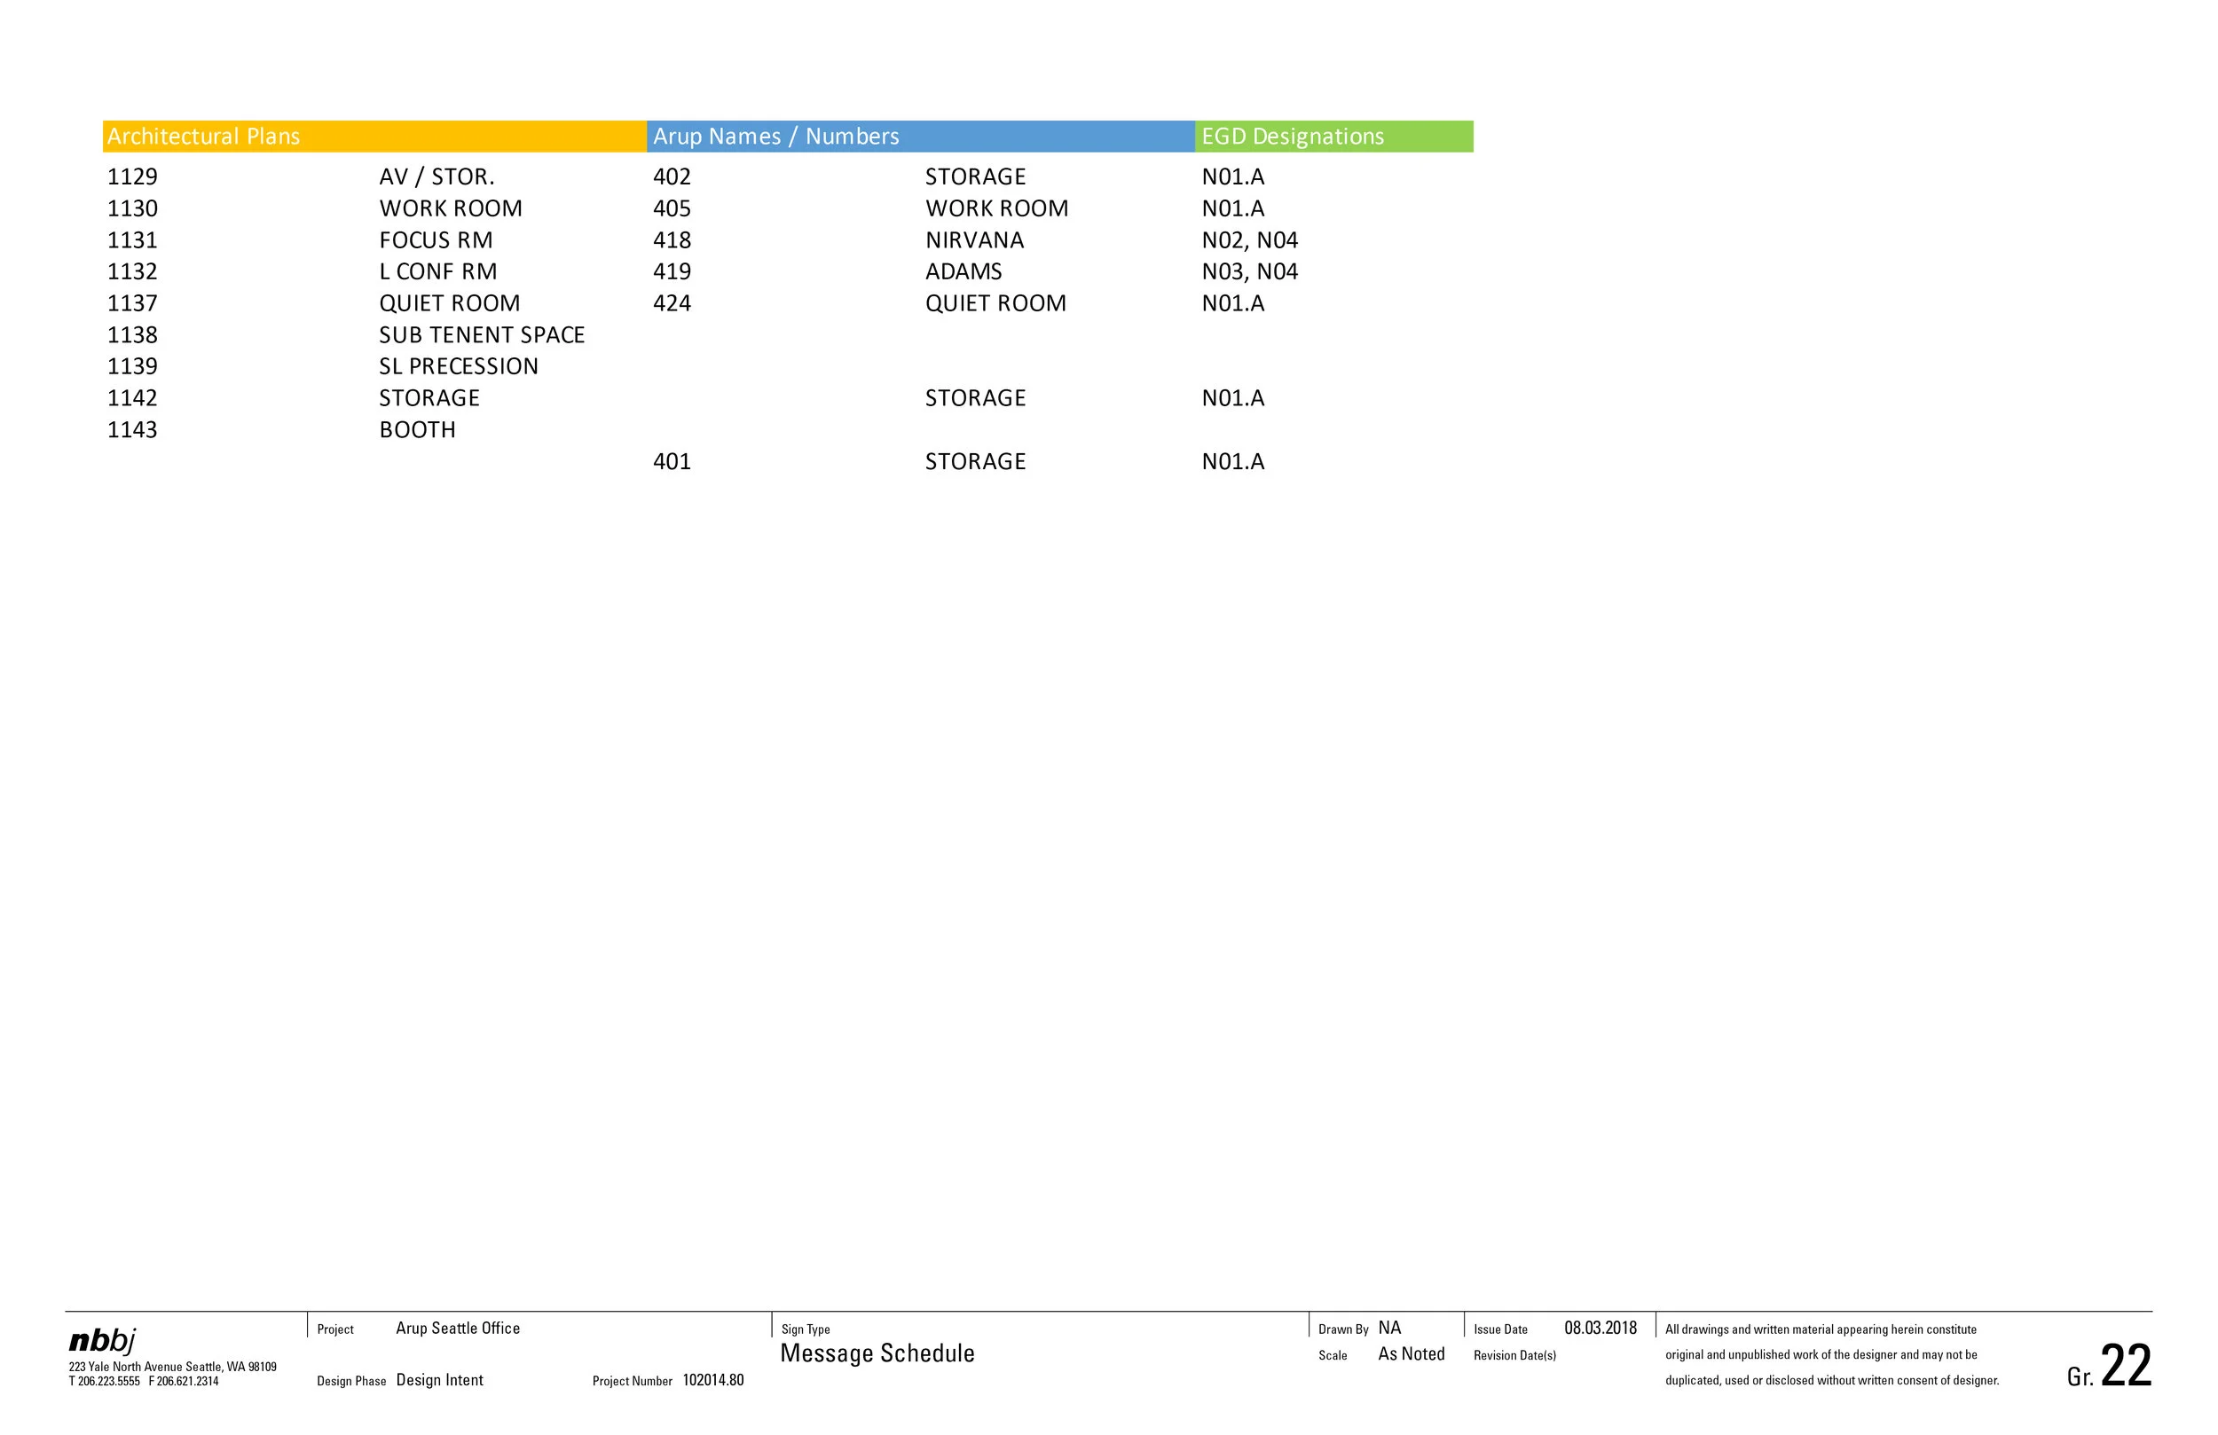Viewport: 2218px width, 1435px height.
Task: Select N01.A in the 1142 row
Action: (x=1233, y=399)
